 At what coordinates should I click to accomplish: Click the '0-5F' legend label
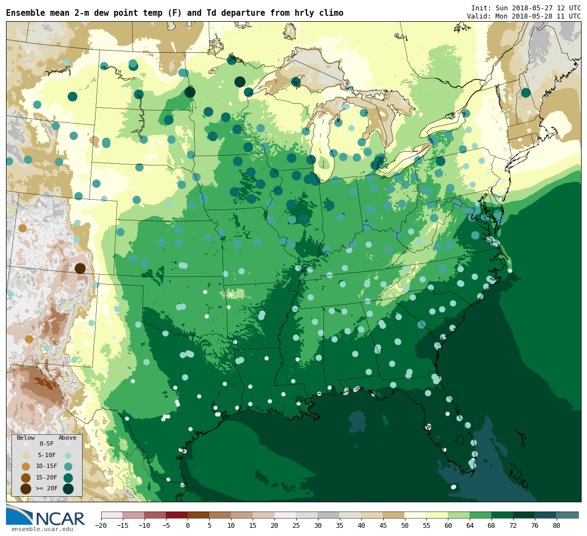coord(47,444)
